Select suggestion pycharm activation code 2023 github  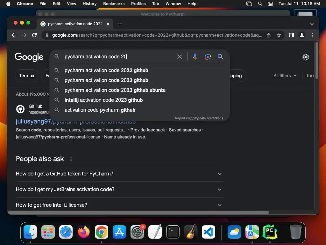pos(139,80)
